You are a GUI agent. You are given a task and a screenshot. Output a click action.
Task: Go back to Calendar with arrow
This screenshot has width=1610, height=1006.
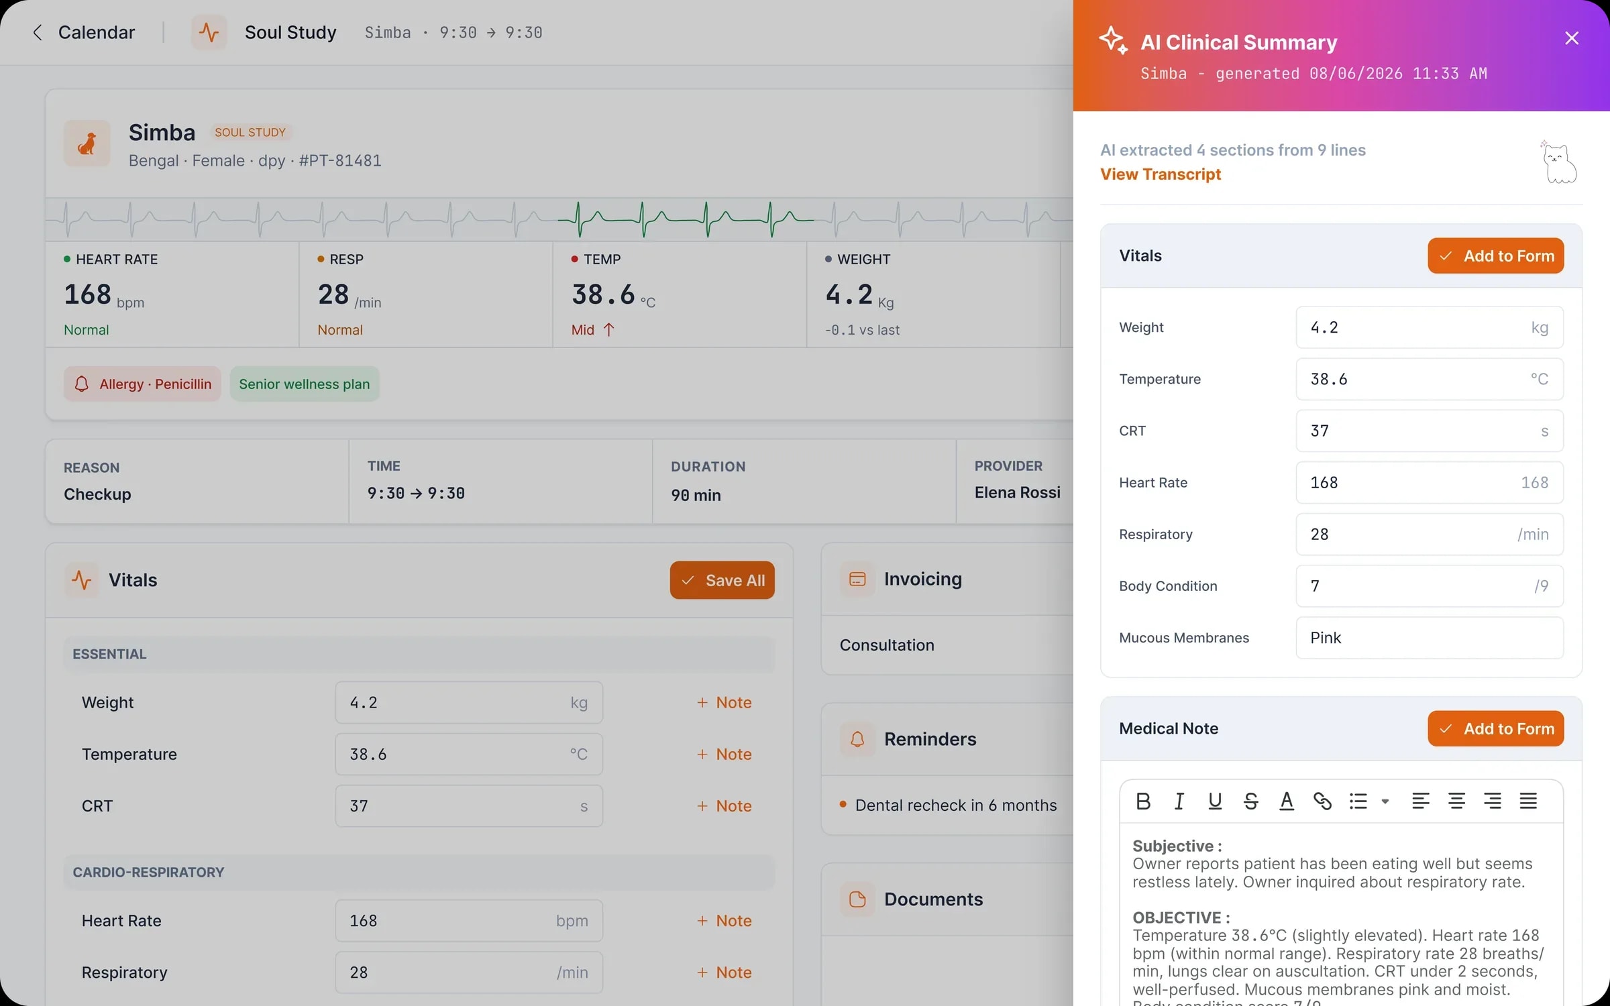38,32
